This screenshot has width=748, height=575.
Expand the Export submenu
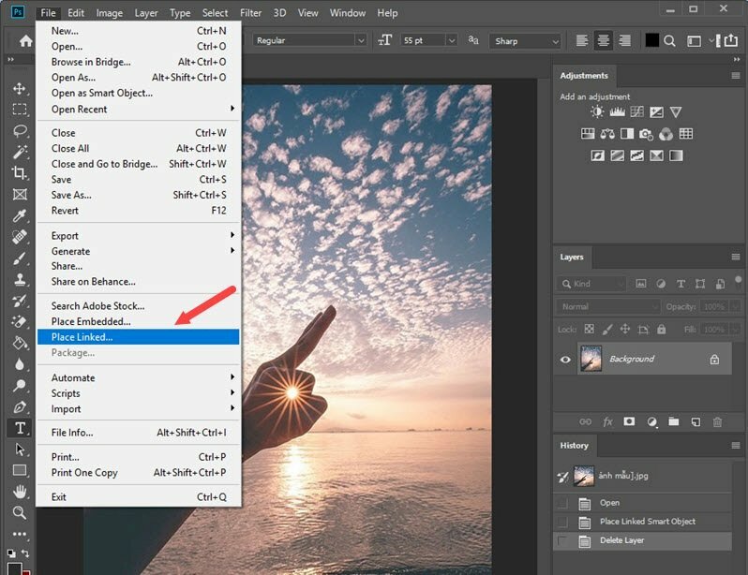pyautogui.click(x=139, y=236)
